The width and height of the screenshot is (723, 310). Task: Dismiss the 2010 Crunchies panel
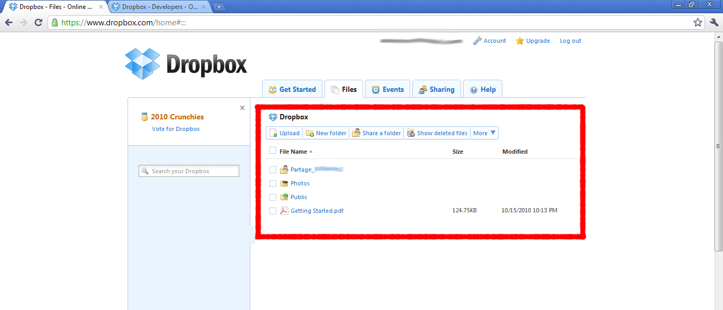242,107
